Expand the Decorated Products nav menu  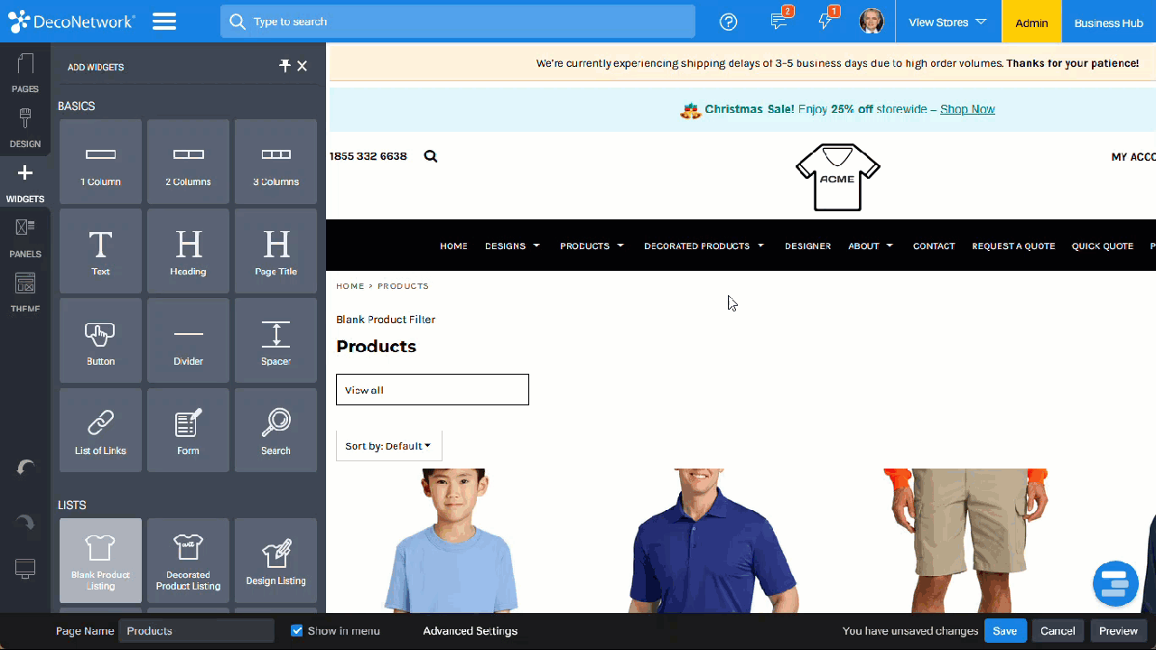704,246
